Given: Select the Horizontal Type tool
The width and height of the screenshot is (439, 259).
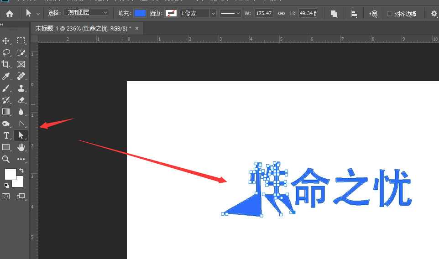Looking at the screenshot, I should click(6, 135).
